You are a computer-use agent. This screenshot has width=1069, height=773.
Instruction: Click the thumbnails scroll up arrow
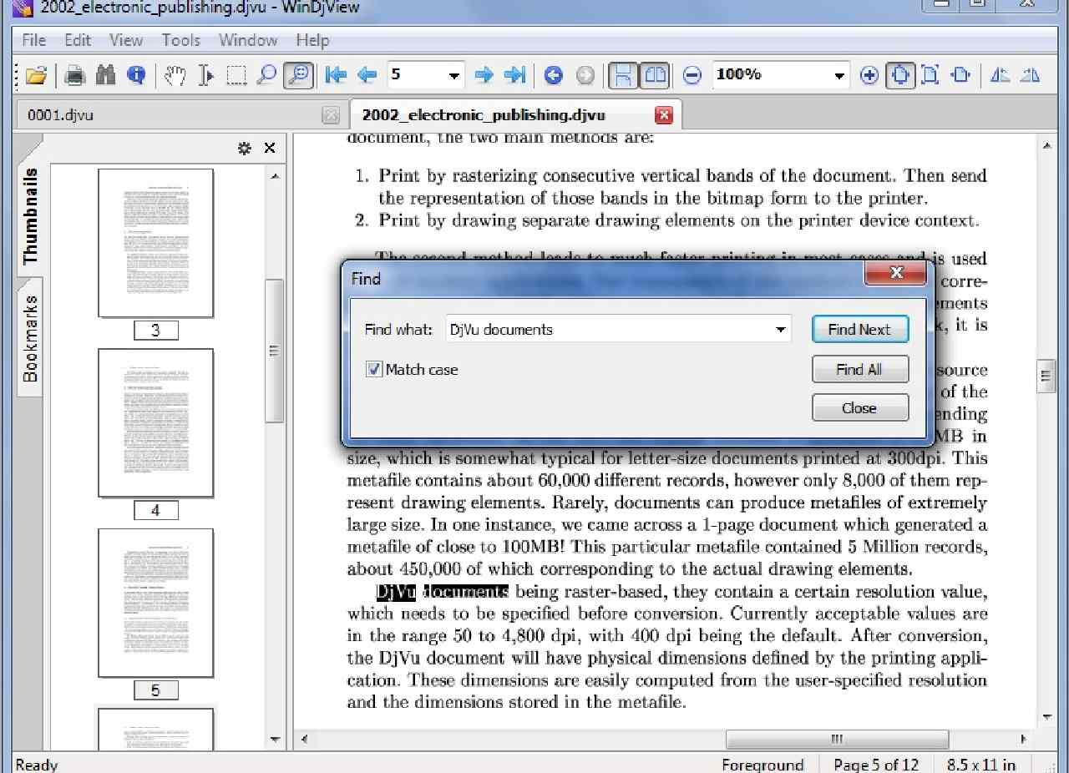click(x=275, y=176)
